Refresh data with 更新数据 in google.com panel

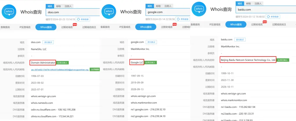click(x=183, y=19)
